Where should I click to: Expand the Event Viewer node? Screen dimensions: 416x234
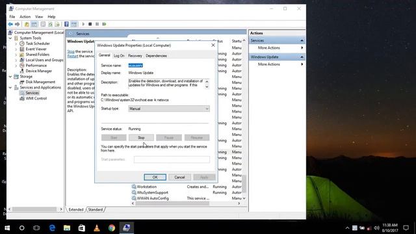click(x=16, y=49)
